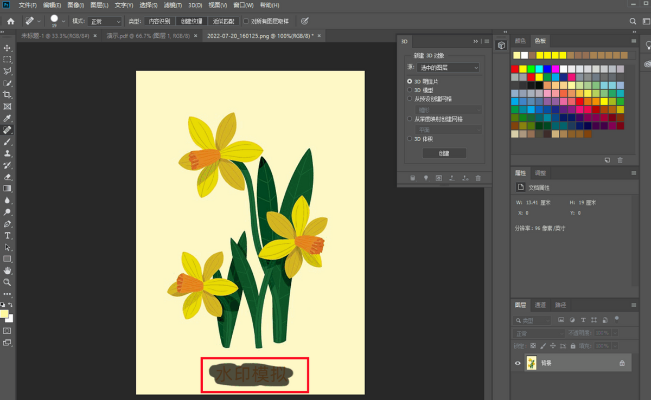The height and width of the screenshot is (400, 651).
Task: Select the Move tool
Action: tap(8, 48)
